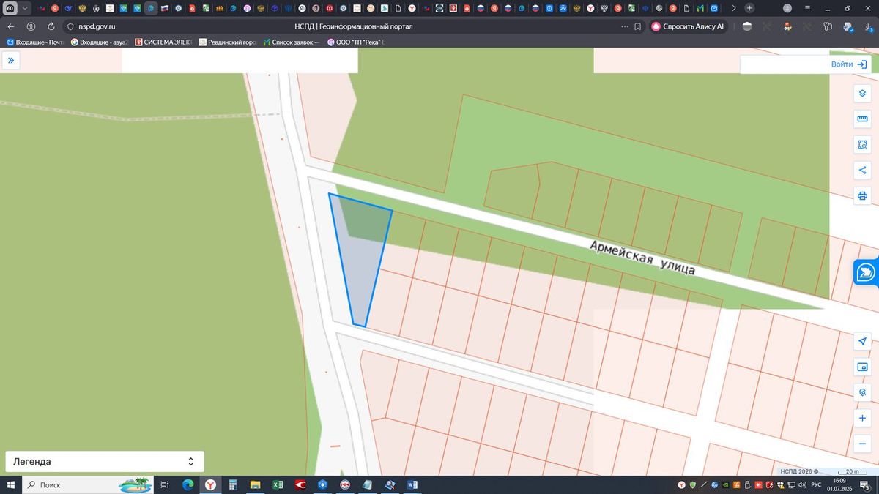Click the taskbar Поиск search box

click(88, 485)
